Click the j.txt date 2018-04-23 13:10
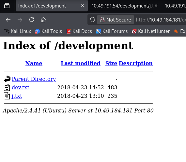Viewport: 186px width, 162px height. [81, 96]
